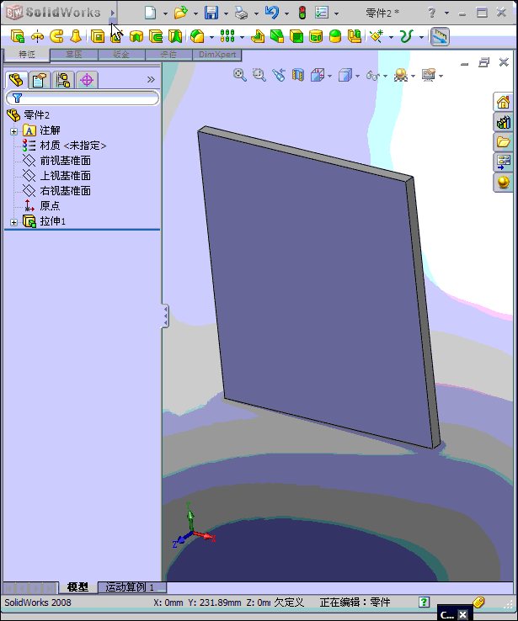
Task: Click the Zoom to Area icon
Action: (259, 74)
